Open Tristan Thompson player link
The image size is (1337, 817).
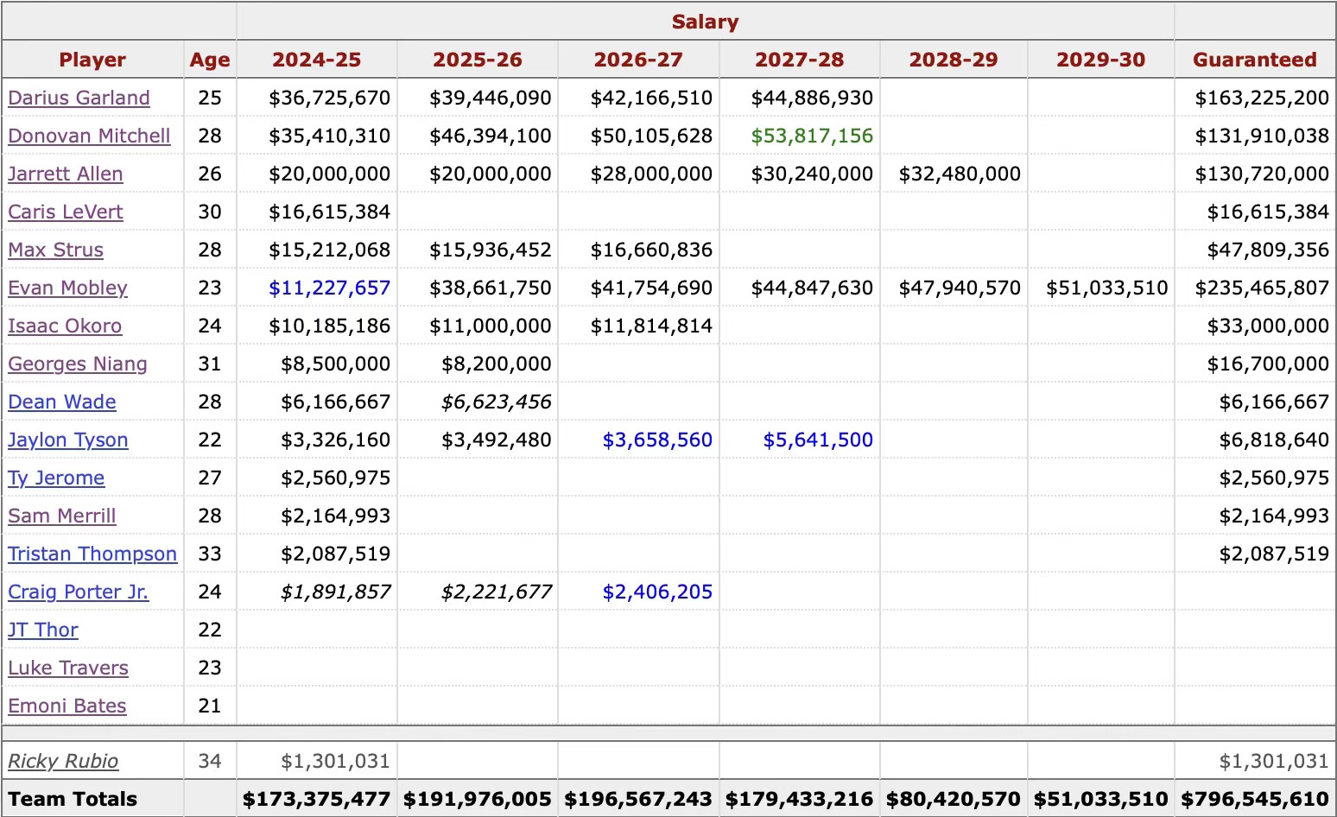[92, 554]
